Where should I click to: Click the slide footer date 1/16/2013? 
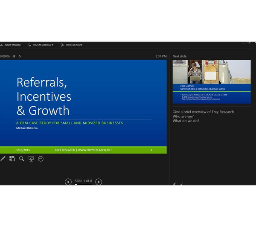click(x=23, y=150)
